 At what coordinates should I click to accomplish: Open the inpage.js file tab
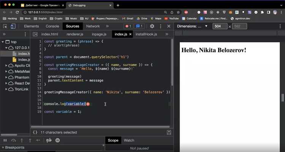(99, 34)
